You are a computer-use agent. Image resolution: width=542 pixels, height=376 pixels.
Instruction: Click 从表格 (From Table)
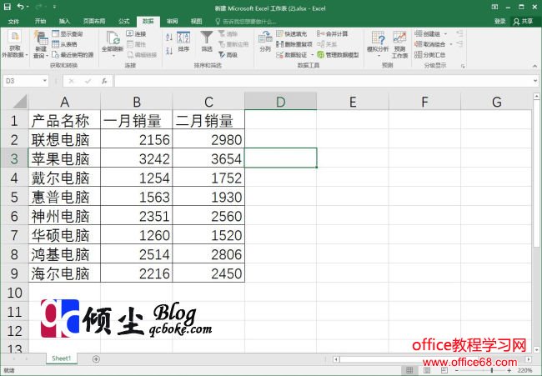coord(65,44)
